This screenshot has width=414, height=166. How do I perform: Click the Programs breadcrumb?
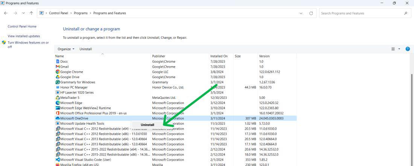tap(81, 13)
